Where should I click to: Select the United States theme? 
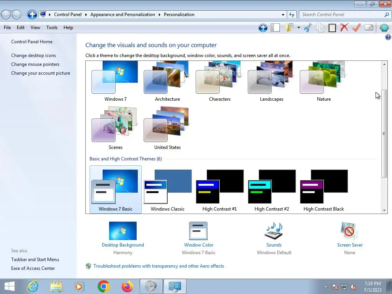[167, 128]
